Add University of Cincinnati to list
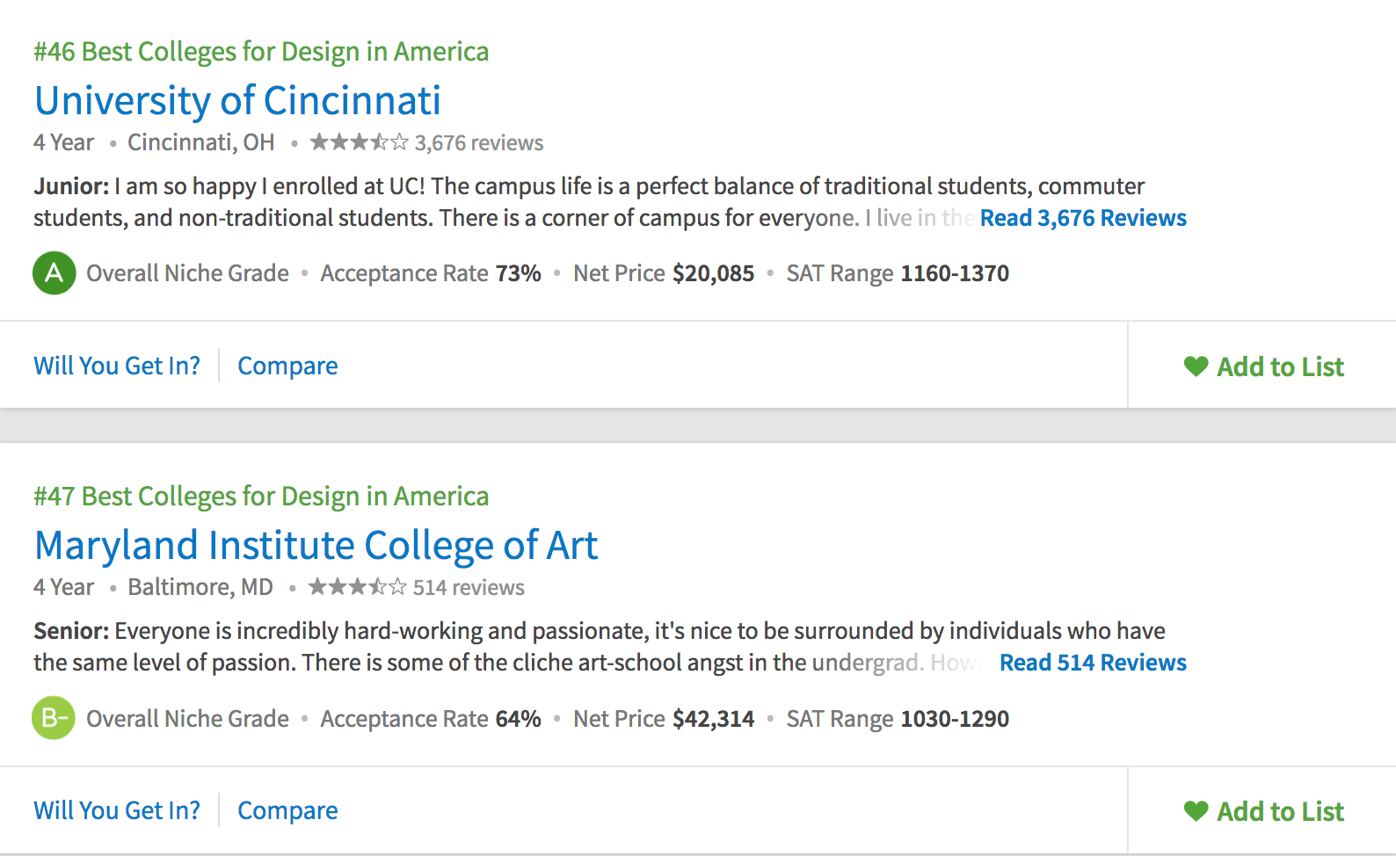Image resolution: width=1396 pixels, height=856 pixels. click(1280, 366)
